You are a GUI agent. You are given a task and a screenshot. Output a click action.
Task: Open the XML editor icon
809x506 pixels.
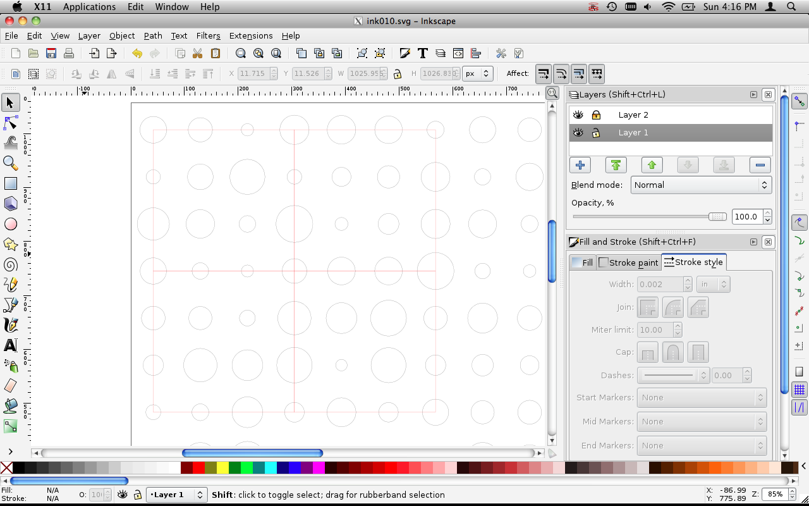click(458, 53)
